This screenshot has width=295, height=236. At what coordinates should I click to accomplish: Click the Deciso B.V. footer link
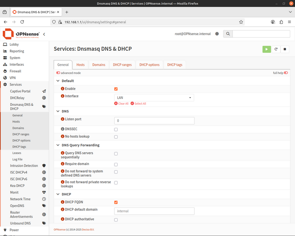click(x=88, y=230)
